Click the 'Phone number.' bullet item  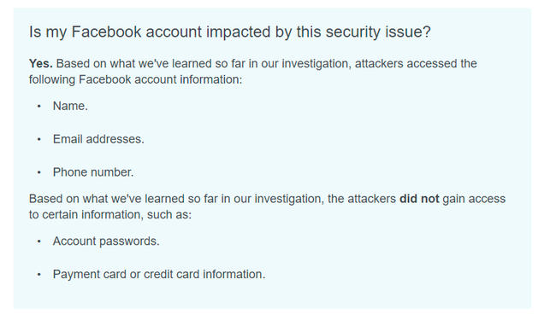(x=93, y=172)
